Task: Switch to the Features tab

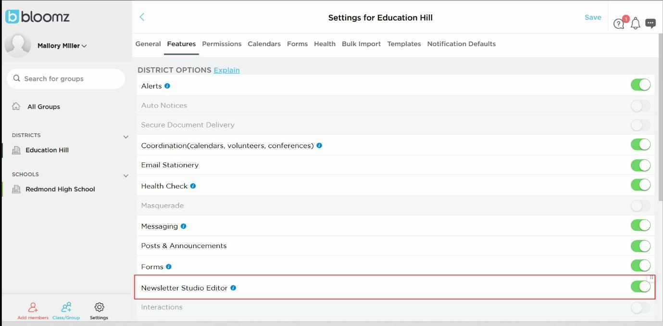Action: [x=181, y=44]
